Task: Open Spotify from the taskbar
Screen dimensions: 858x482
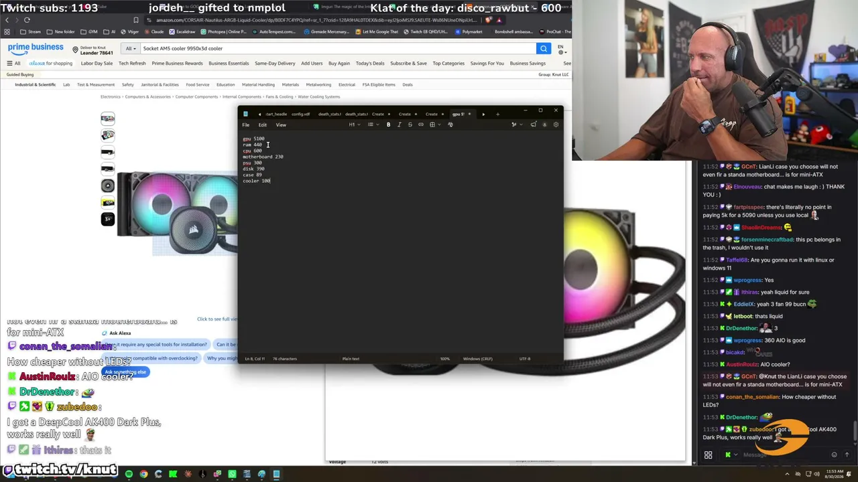Action: (129, 475)
